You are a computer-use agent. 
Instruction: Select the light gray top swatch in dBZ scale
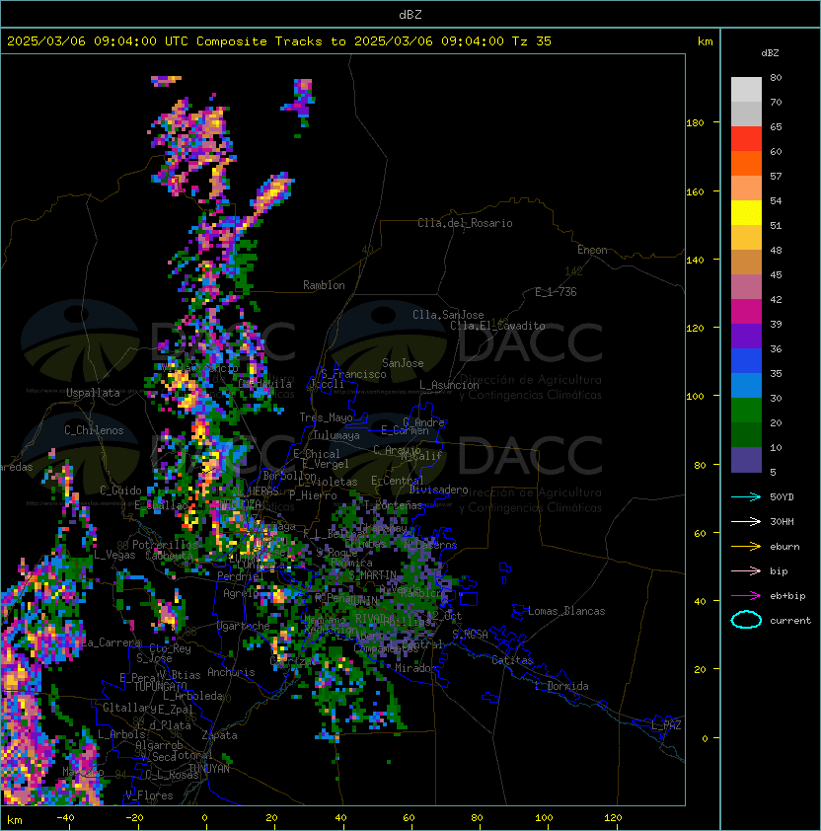pyautogui.click(x=746, y=89)
